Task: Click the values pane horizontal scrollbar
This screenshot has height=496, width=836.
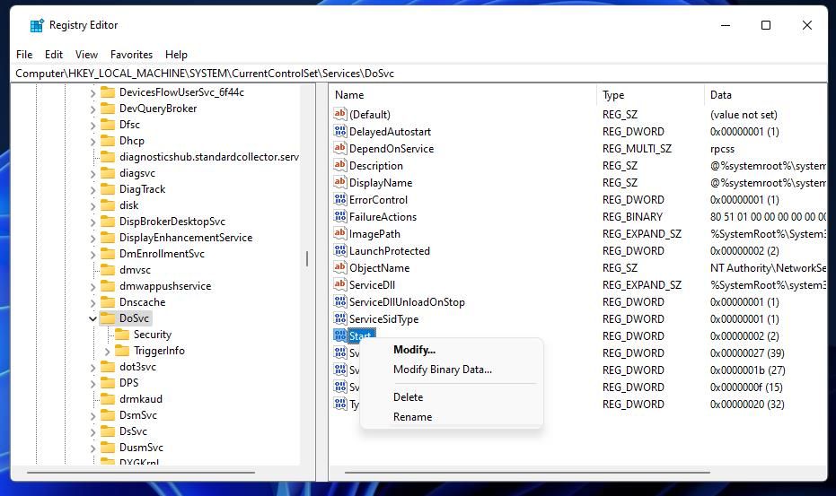Action: 527,472
